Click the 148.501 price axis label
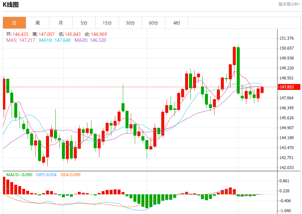Screen dimensions: 302x214 286,78
